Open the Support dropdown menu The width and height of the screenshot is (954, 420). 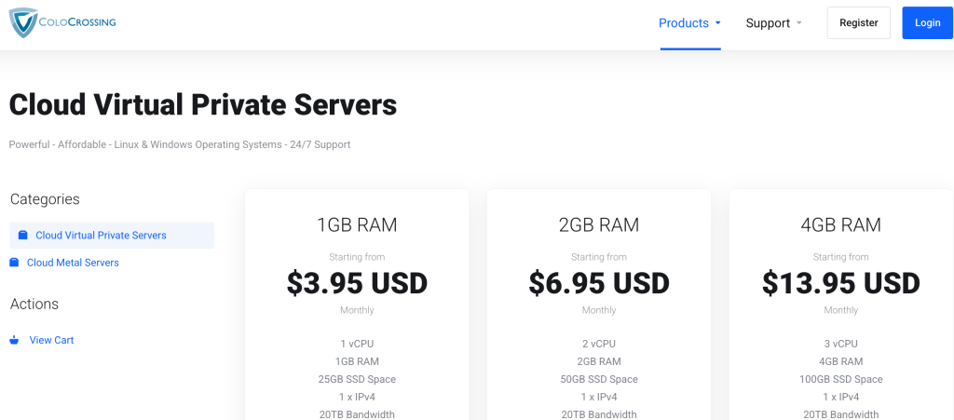[x=774, y=23]
